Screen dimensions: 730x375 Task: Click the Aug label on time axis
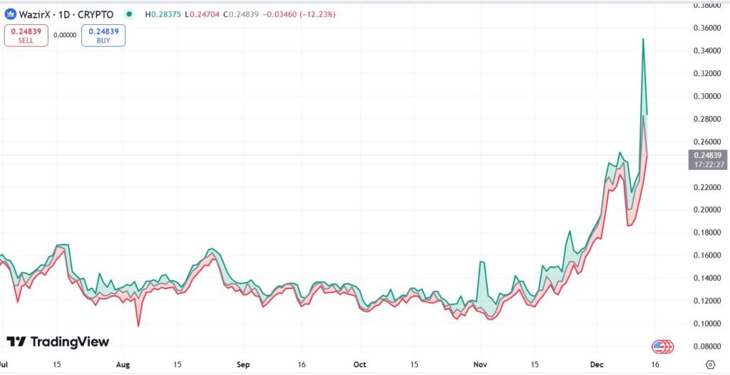123,364
